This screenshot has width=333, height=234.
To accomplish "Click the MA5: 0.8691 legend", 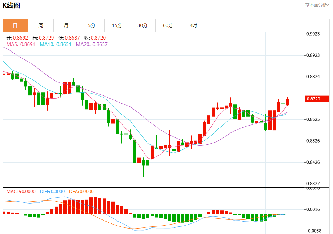I will coord(21,44).
